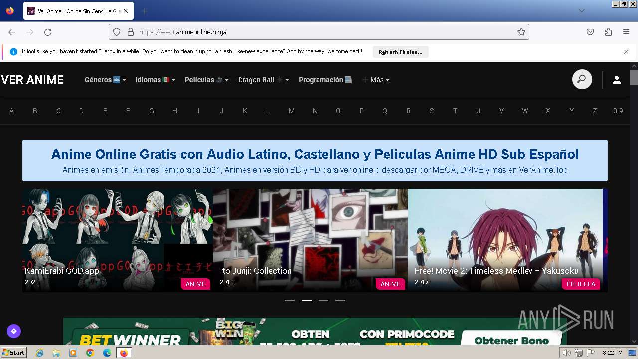Filter anime by letter A
The width and height of the screenshot is (638, 359).
pos(11,111)
